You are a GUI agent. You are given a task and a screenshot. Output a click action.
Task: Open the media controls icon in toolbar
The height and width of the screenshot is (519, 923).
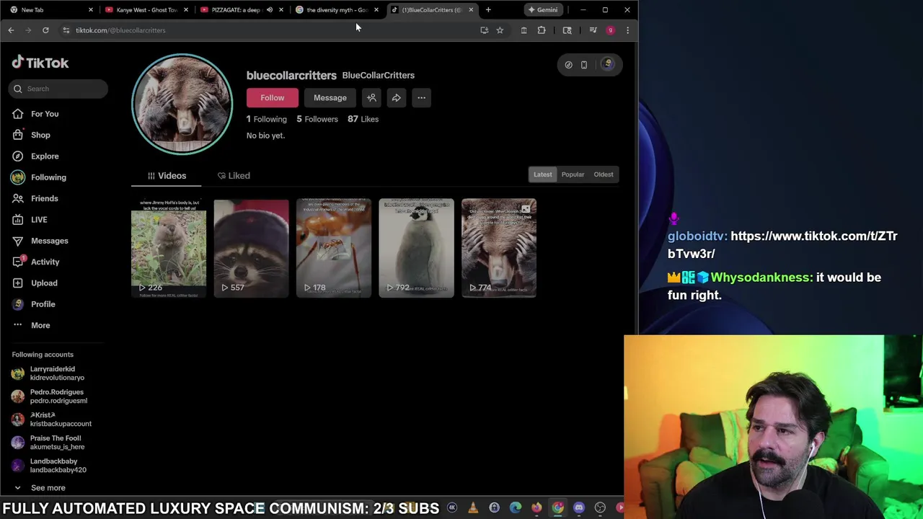[593, 30]
